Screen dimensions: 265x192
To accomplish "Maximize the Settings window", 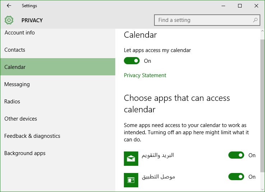I will (x=240, y=6).
